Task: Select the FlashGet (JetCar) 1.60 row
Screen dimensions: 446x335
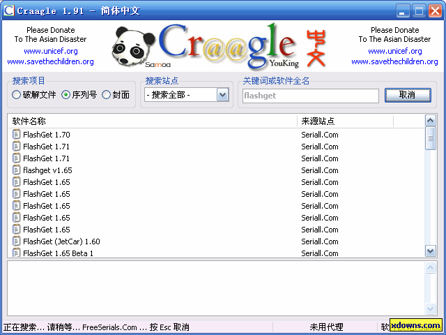Action: click(216, 241)
